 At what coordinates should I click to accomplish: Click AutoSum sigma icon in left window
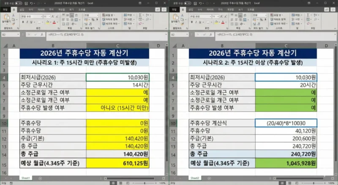click(x=140, y=15)
